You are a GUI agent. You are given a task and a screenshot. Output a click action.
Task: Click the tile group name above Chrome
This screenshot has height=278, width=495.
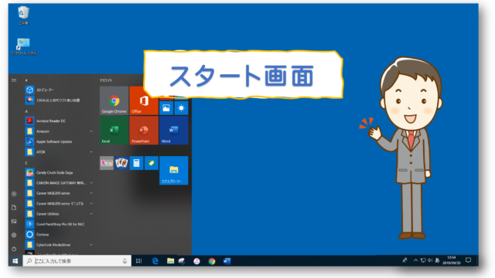(106, 80)
